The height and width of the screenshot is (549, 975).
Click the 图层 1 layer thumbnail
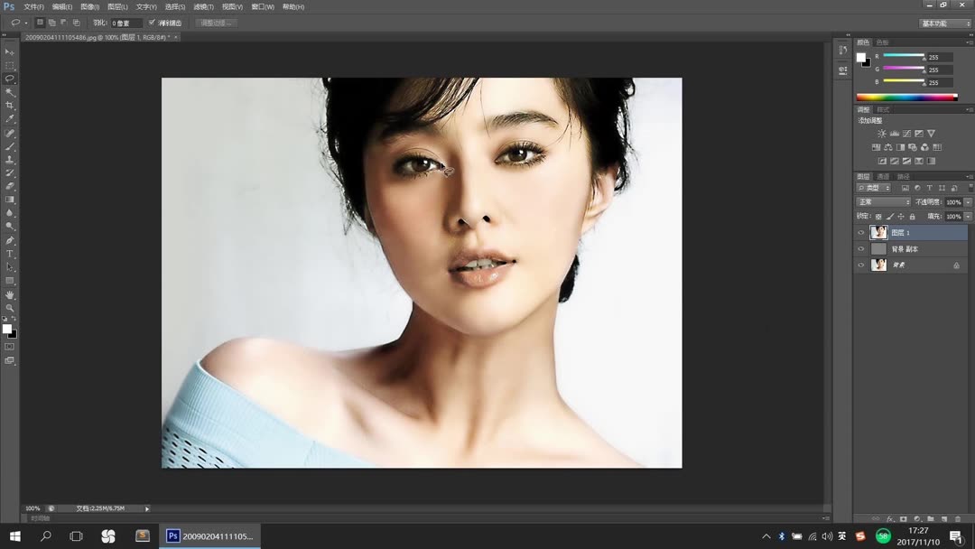tap(877, 232)
